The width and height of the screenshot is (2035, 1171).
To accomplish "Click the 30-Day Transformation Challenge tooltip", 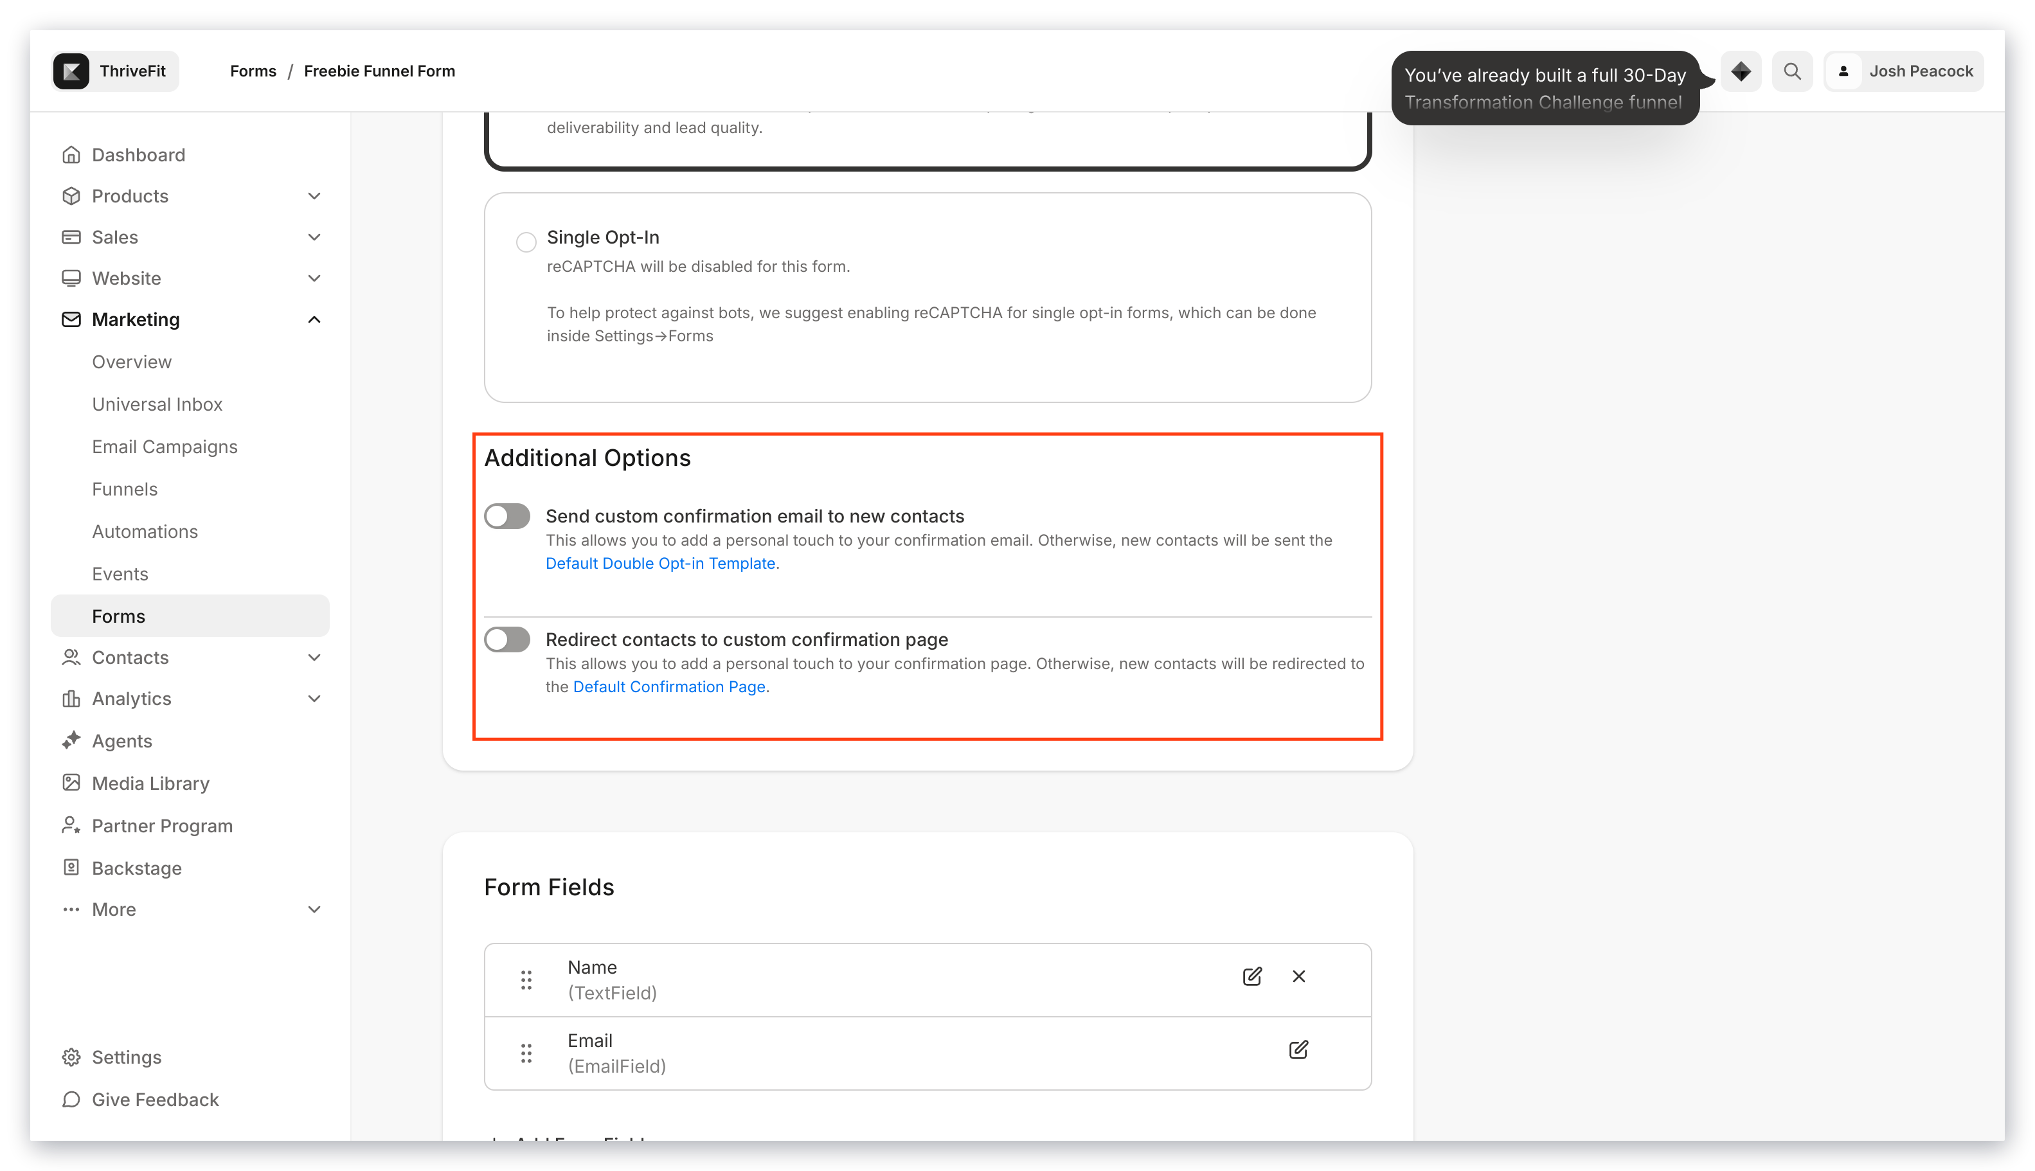I will click(x=1545, y=87).
